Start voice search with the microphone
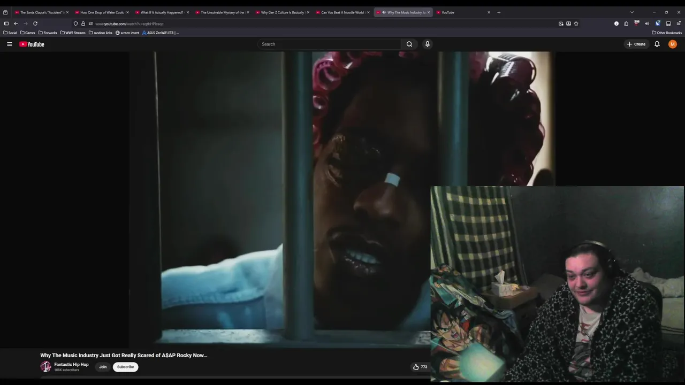685x385 pixels. [427, 44]
